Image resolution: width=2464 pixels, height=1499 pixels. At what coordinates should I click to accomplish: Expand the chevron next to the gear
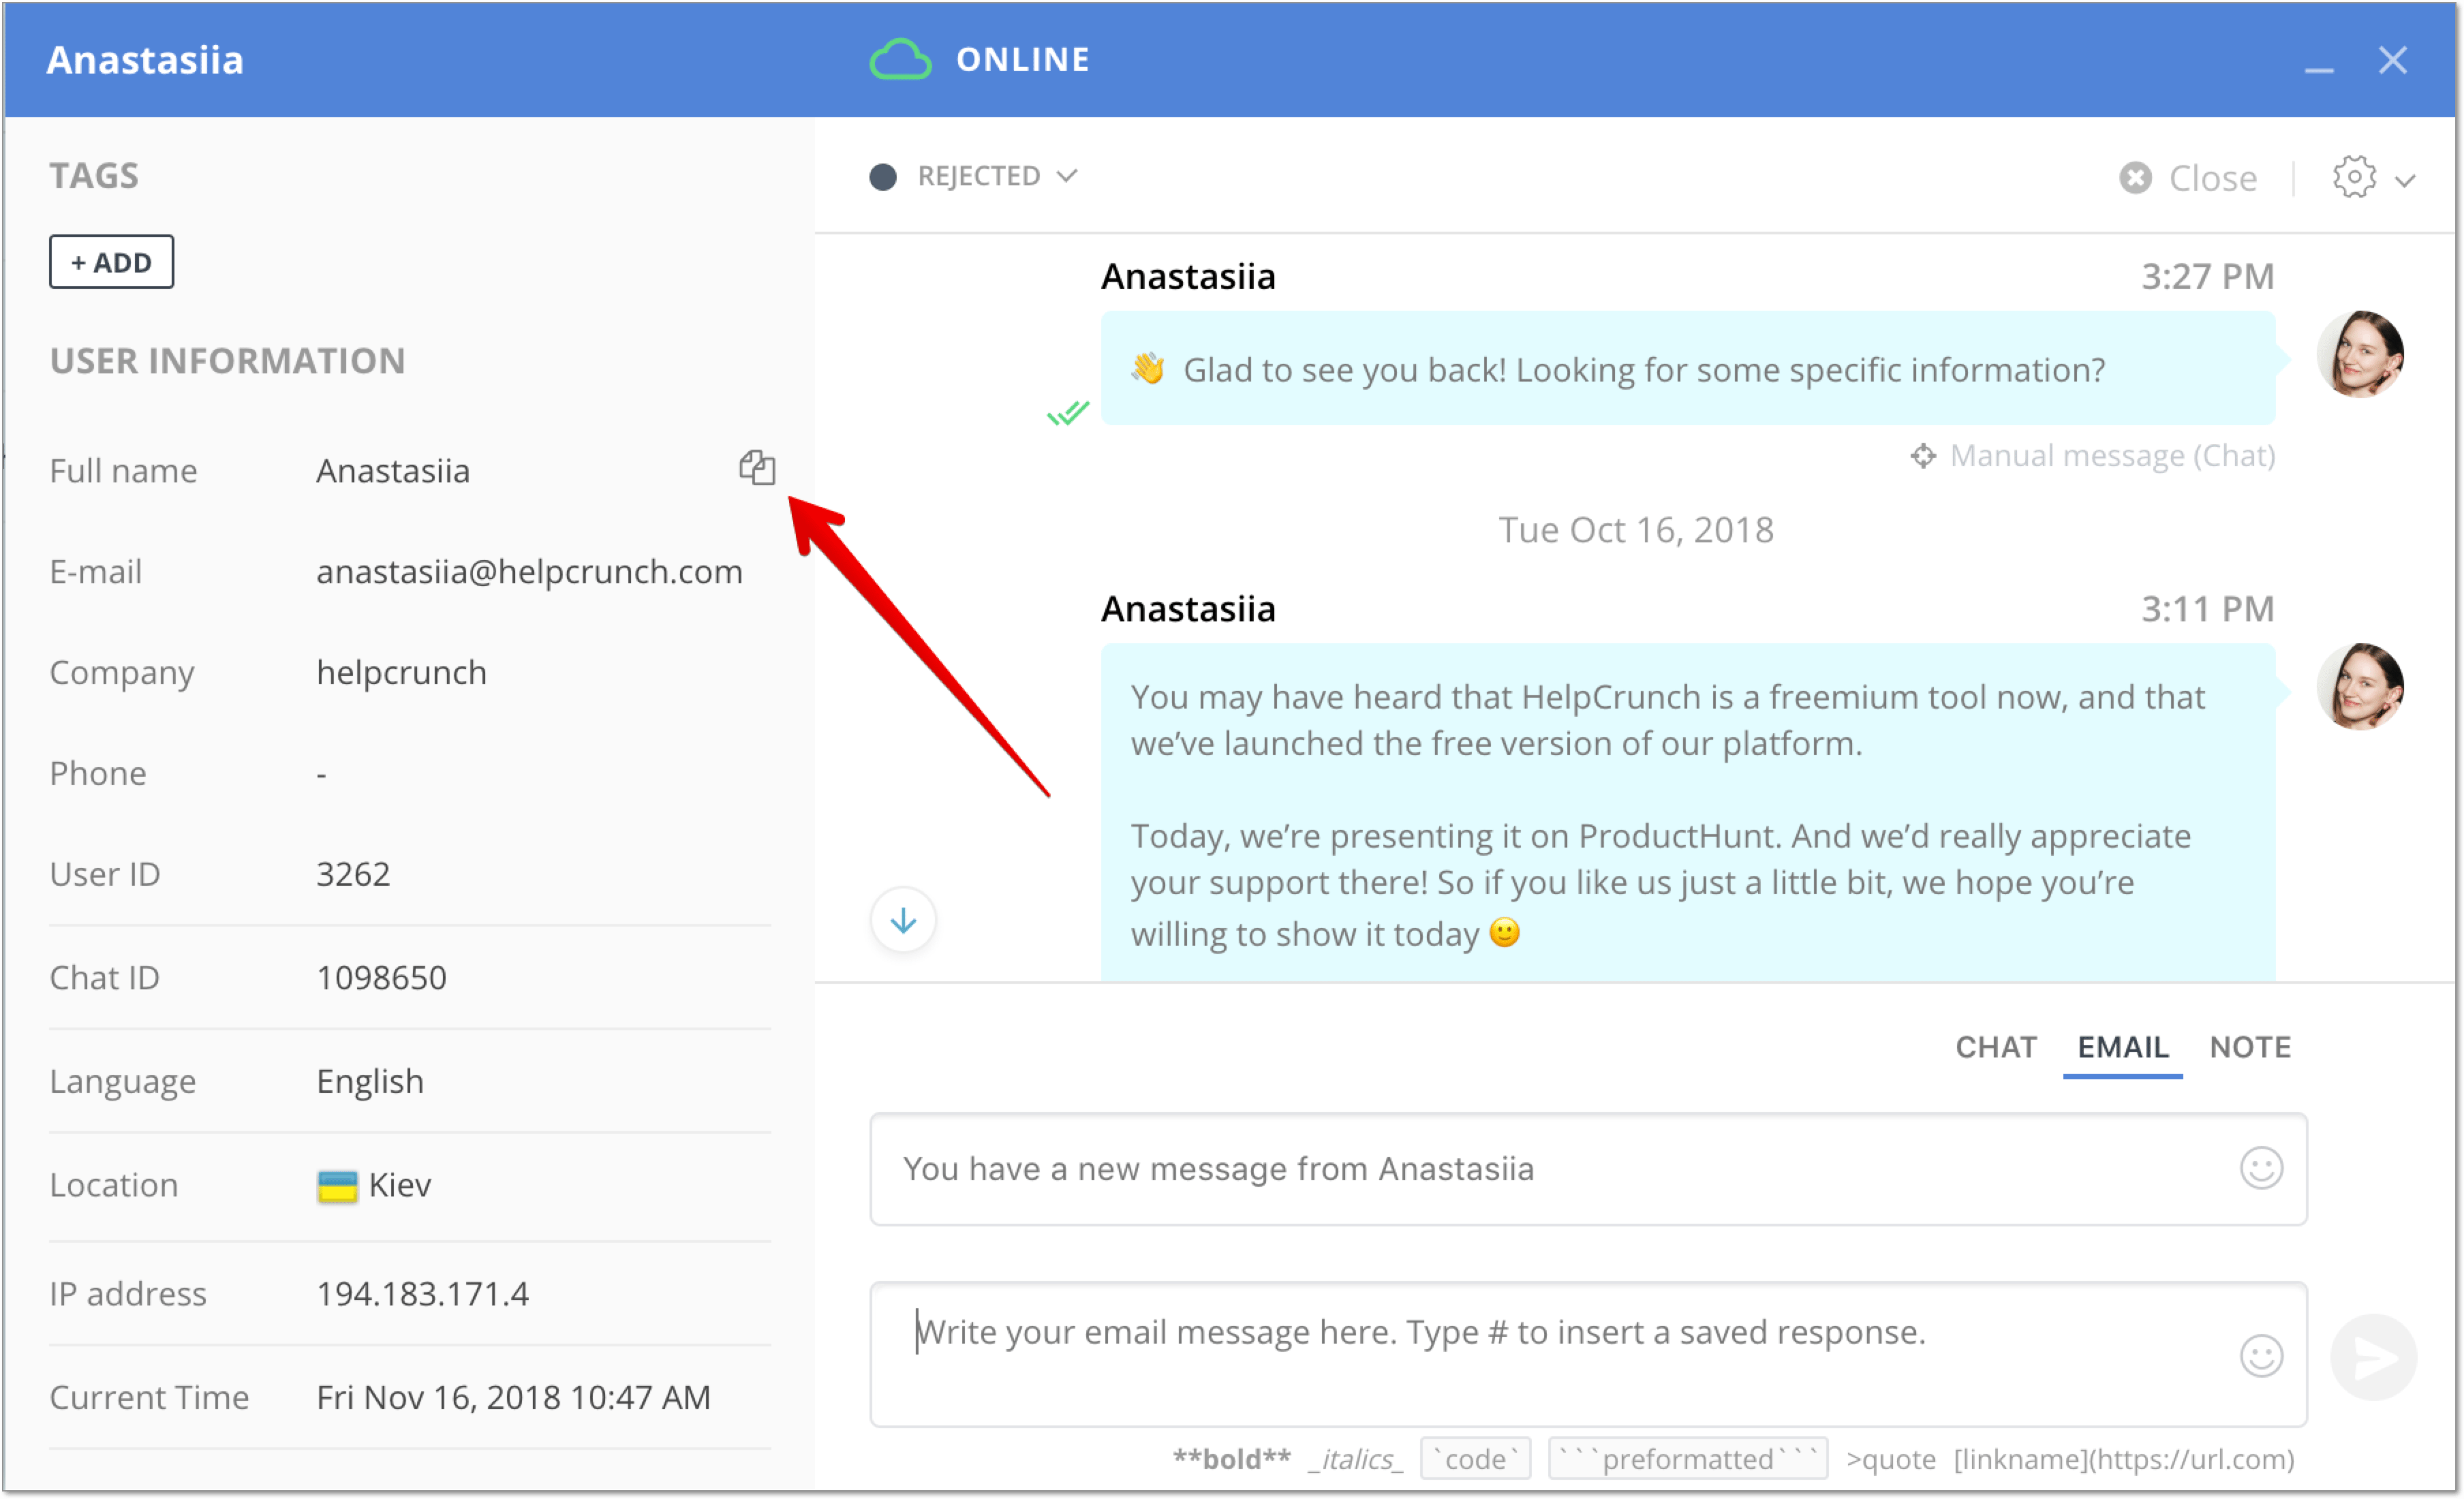(x=2405, y=181)
